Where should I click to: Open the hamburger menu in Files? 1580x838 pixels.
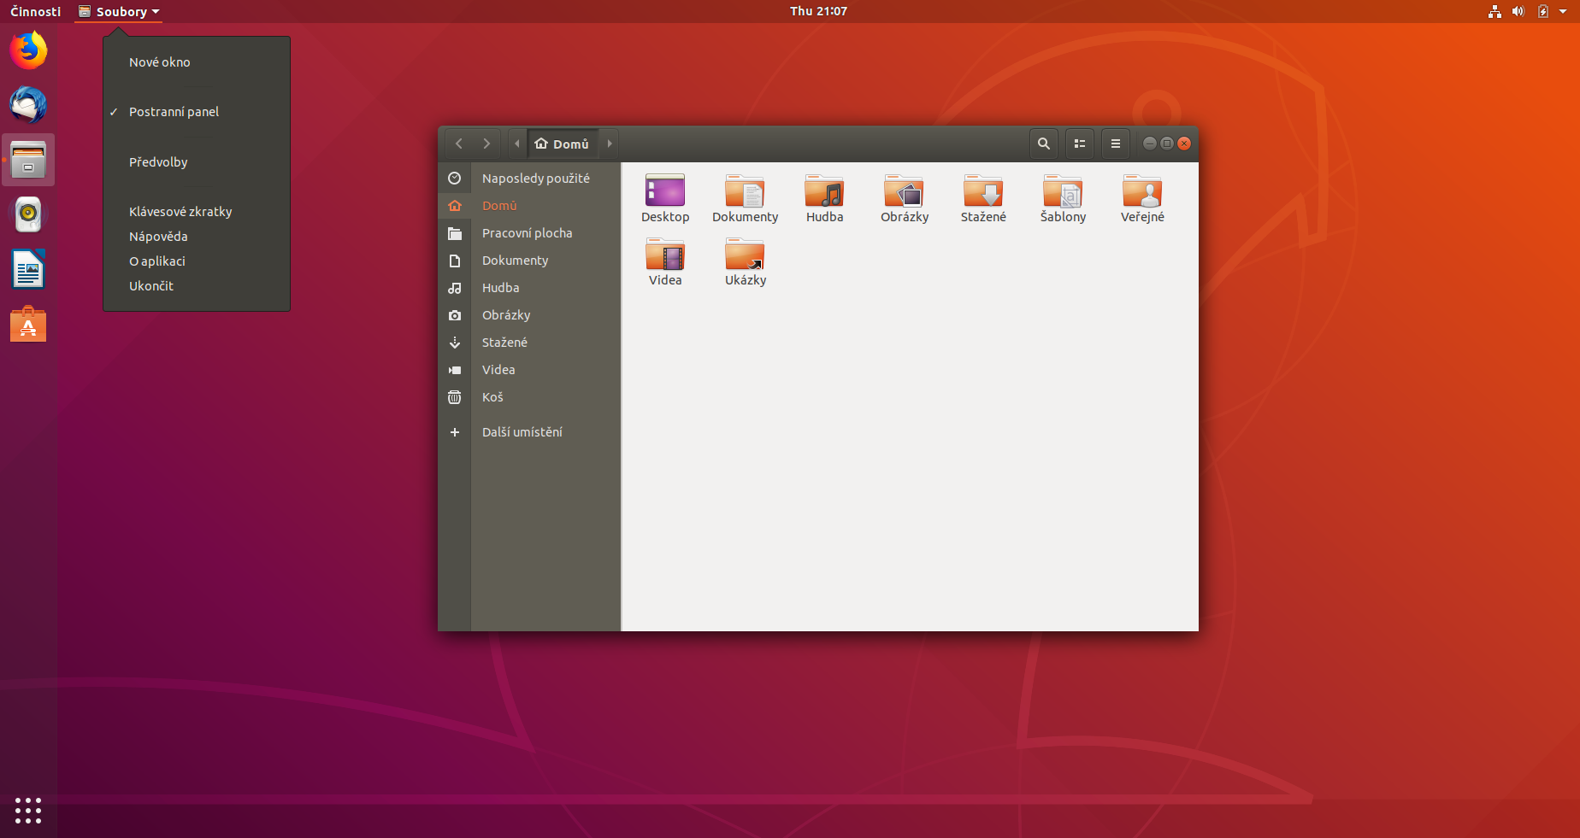click(1116, 144)
